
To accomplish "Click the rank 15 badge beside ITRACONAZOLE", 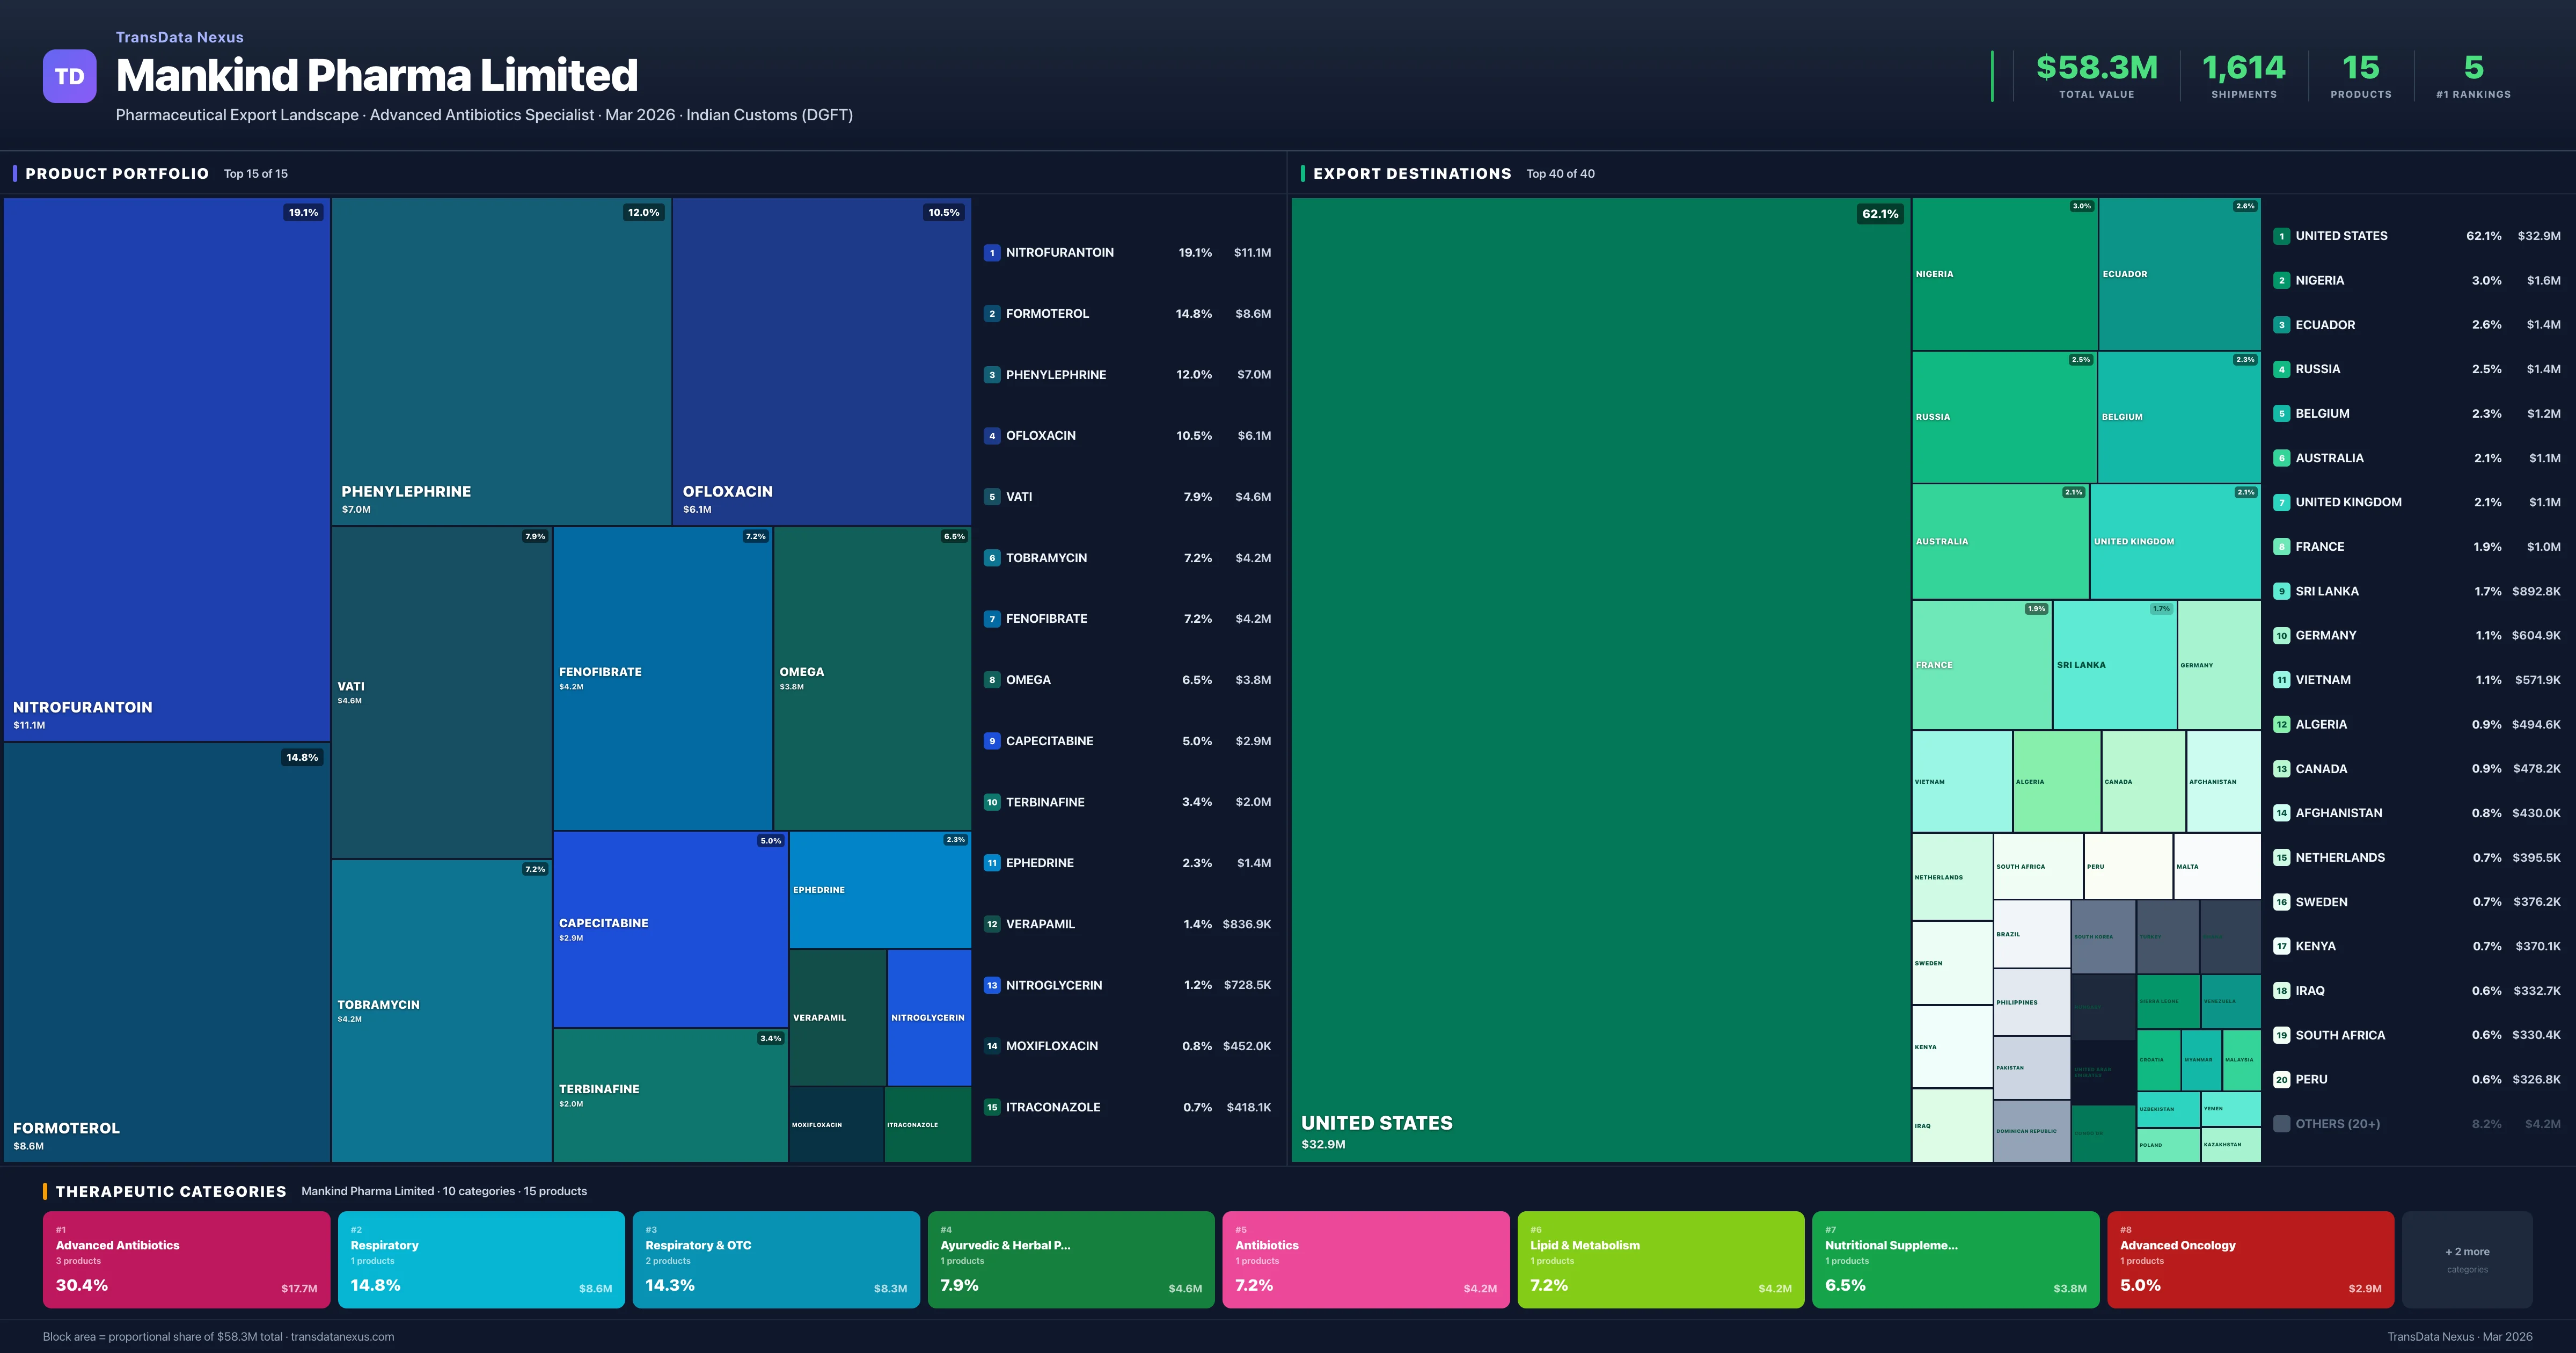I will pyautogui.click(x=992, y=1107).
